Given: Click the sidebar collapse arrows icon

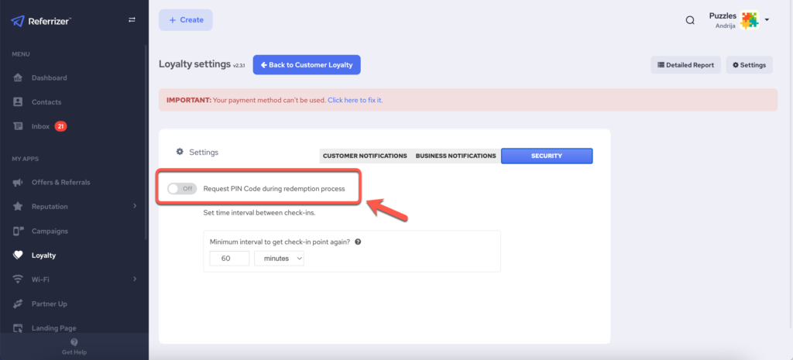Looking at the screenshot, I should (x=132, y=20).
